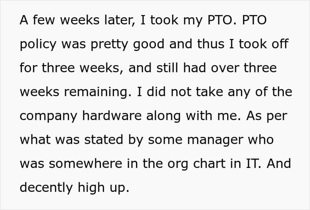This screenshot has height=210, width=310.
Task: Click the phrase 'A few weeks later'
Action: (x=77, y=20)
